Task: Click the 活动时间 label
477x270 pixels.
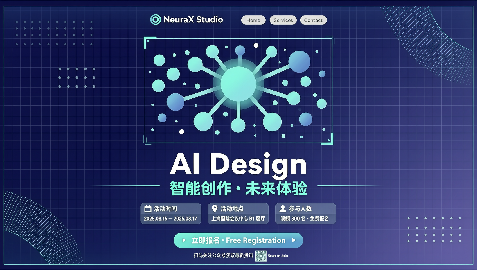Action: (165, 209)
